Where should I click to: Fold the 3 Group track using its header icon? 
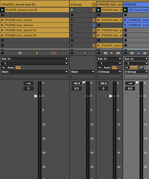[93, 5]
